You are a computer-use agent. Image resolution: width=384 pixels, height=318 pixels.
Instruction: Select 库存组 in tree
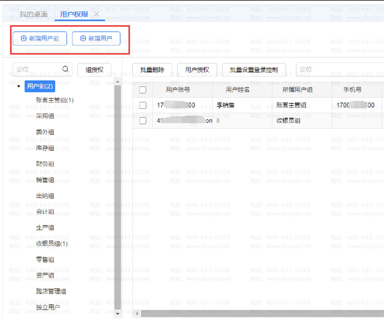45,148
